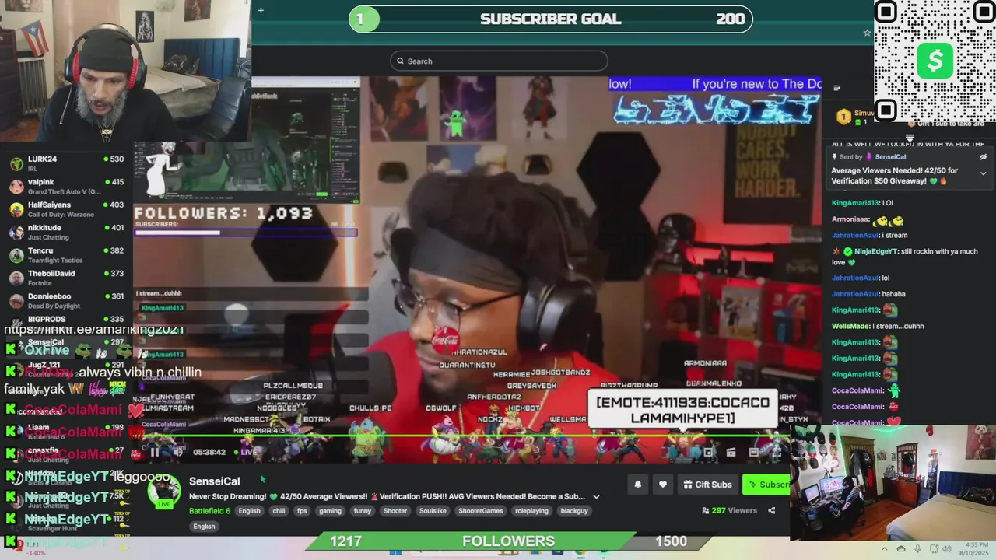Turn on notifications with bell icon

(x=637, y=485)
